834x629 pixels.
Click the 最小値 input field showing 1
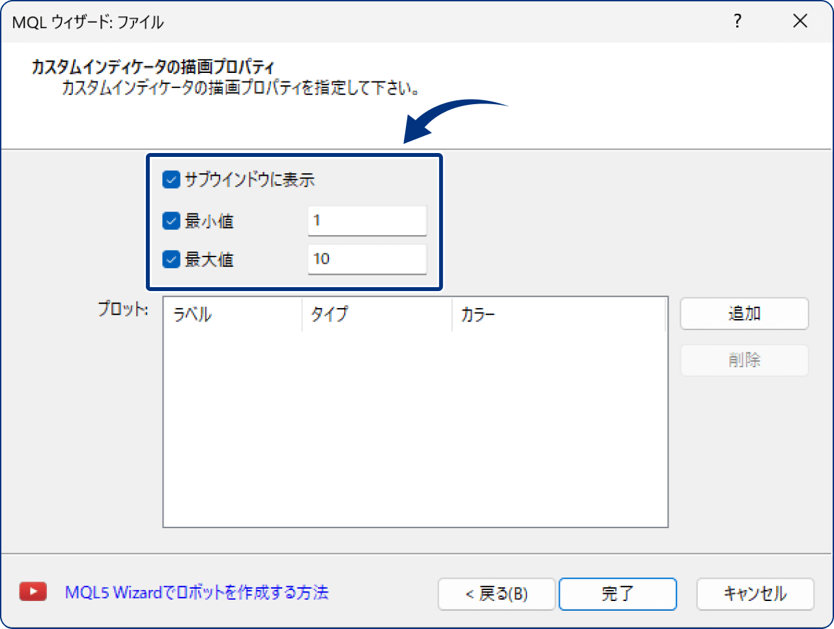point(367,221)
